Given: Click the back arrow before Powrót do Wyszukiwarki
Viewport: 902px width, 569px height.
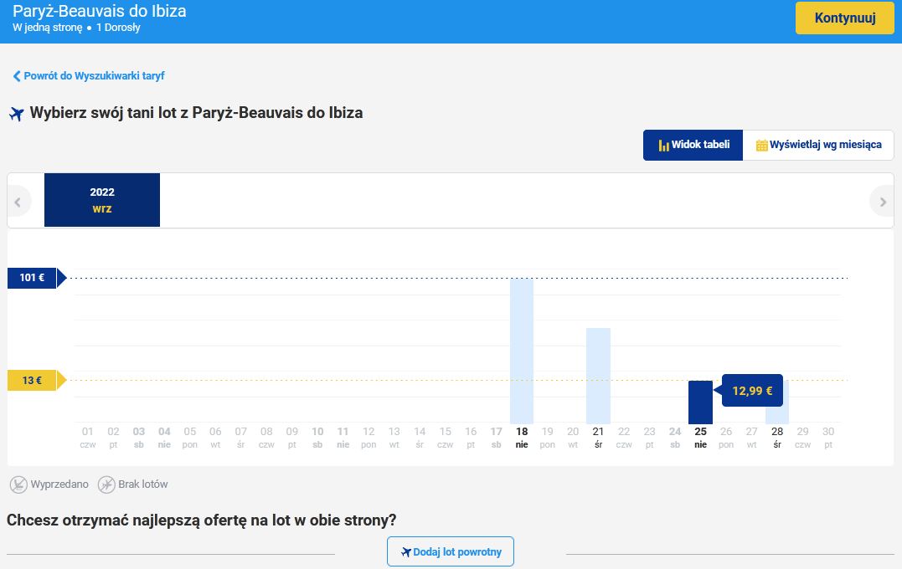Looking at the screenshot, I should (15, 74).
